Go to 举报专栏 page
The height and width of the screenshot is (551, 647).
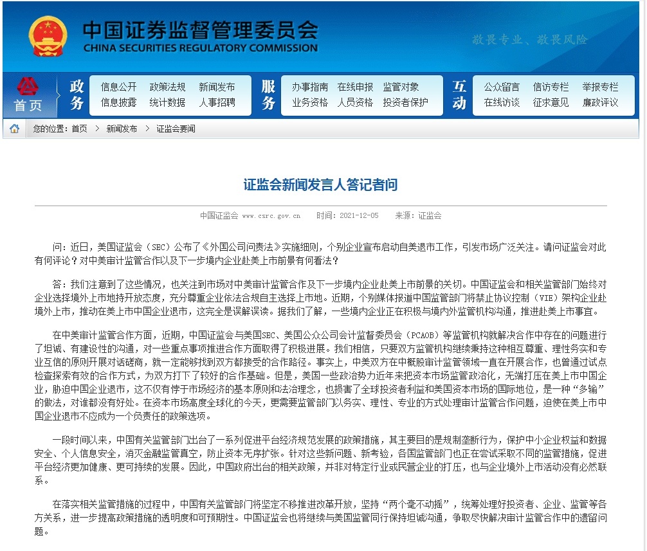coord(600,87)
